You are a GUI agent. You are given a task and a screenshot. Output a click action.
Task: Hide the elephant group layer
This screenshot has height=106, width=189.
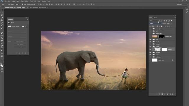[150, 44]
